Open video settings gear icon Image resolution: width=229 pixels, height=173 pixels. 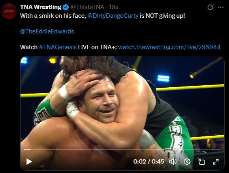point(187,162)
